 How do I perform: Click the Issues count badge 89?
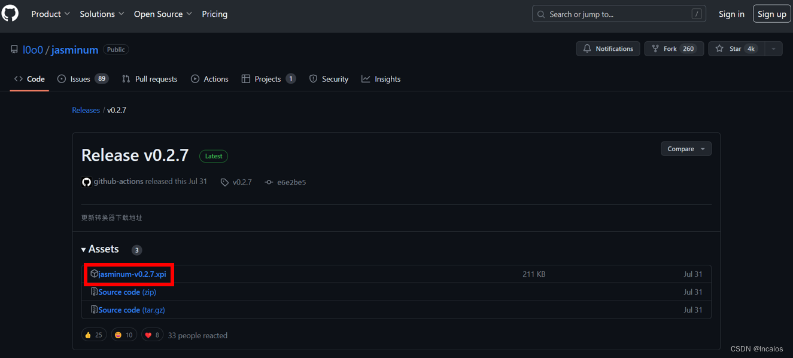(x=102, y=78)
